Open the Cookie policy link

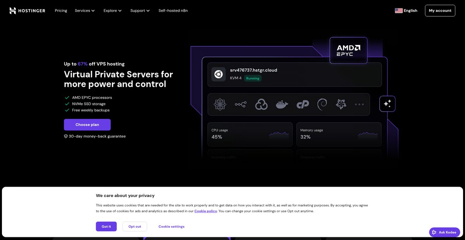206,211
